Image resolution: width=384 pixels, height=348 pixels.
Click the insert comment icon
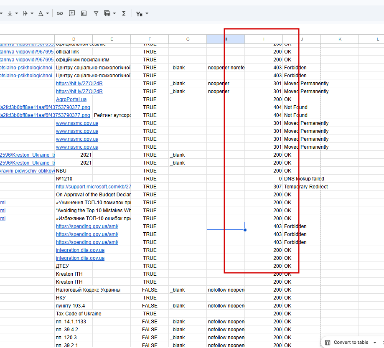[x=72, y=13]
